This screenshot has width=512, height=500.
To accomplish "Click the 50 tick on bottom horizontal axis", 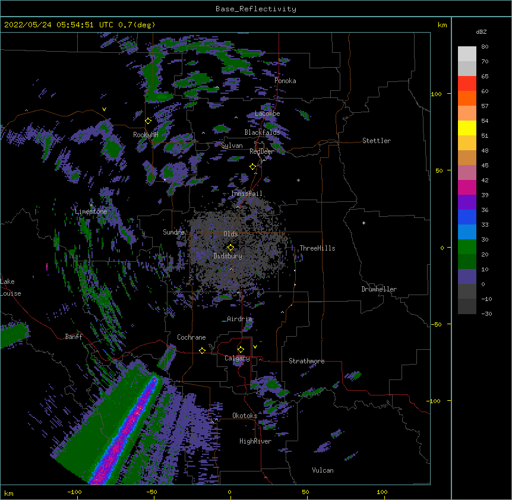I will [305, 492].
